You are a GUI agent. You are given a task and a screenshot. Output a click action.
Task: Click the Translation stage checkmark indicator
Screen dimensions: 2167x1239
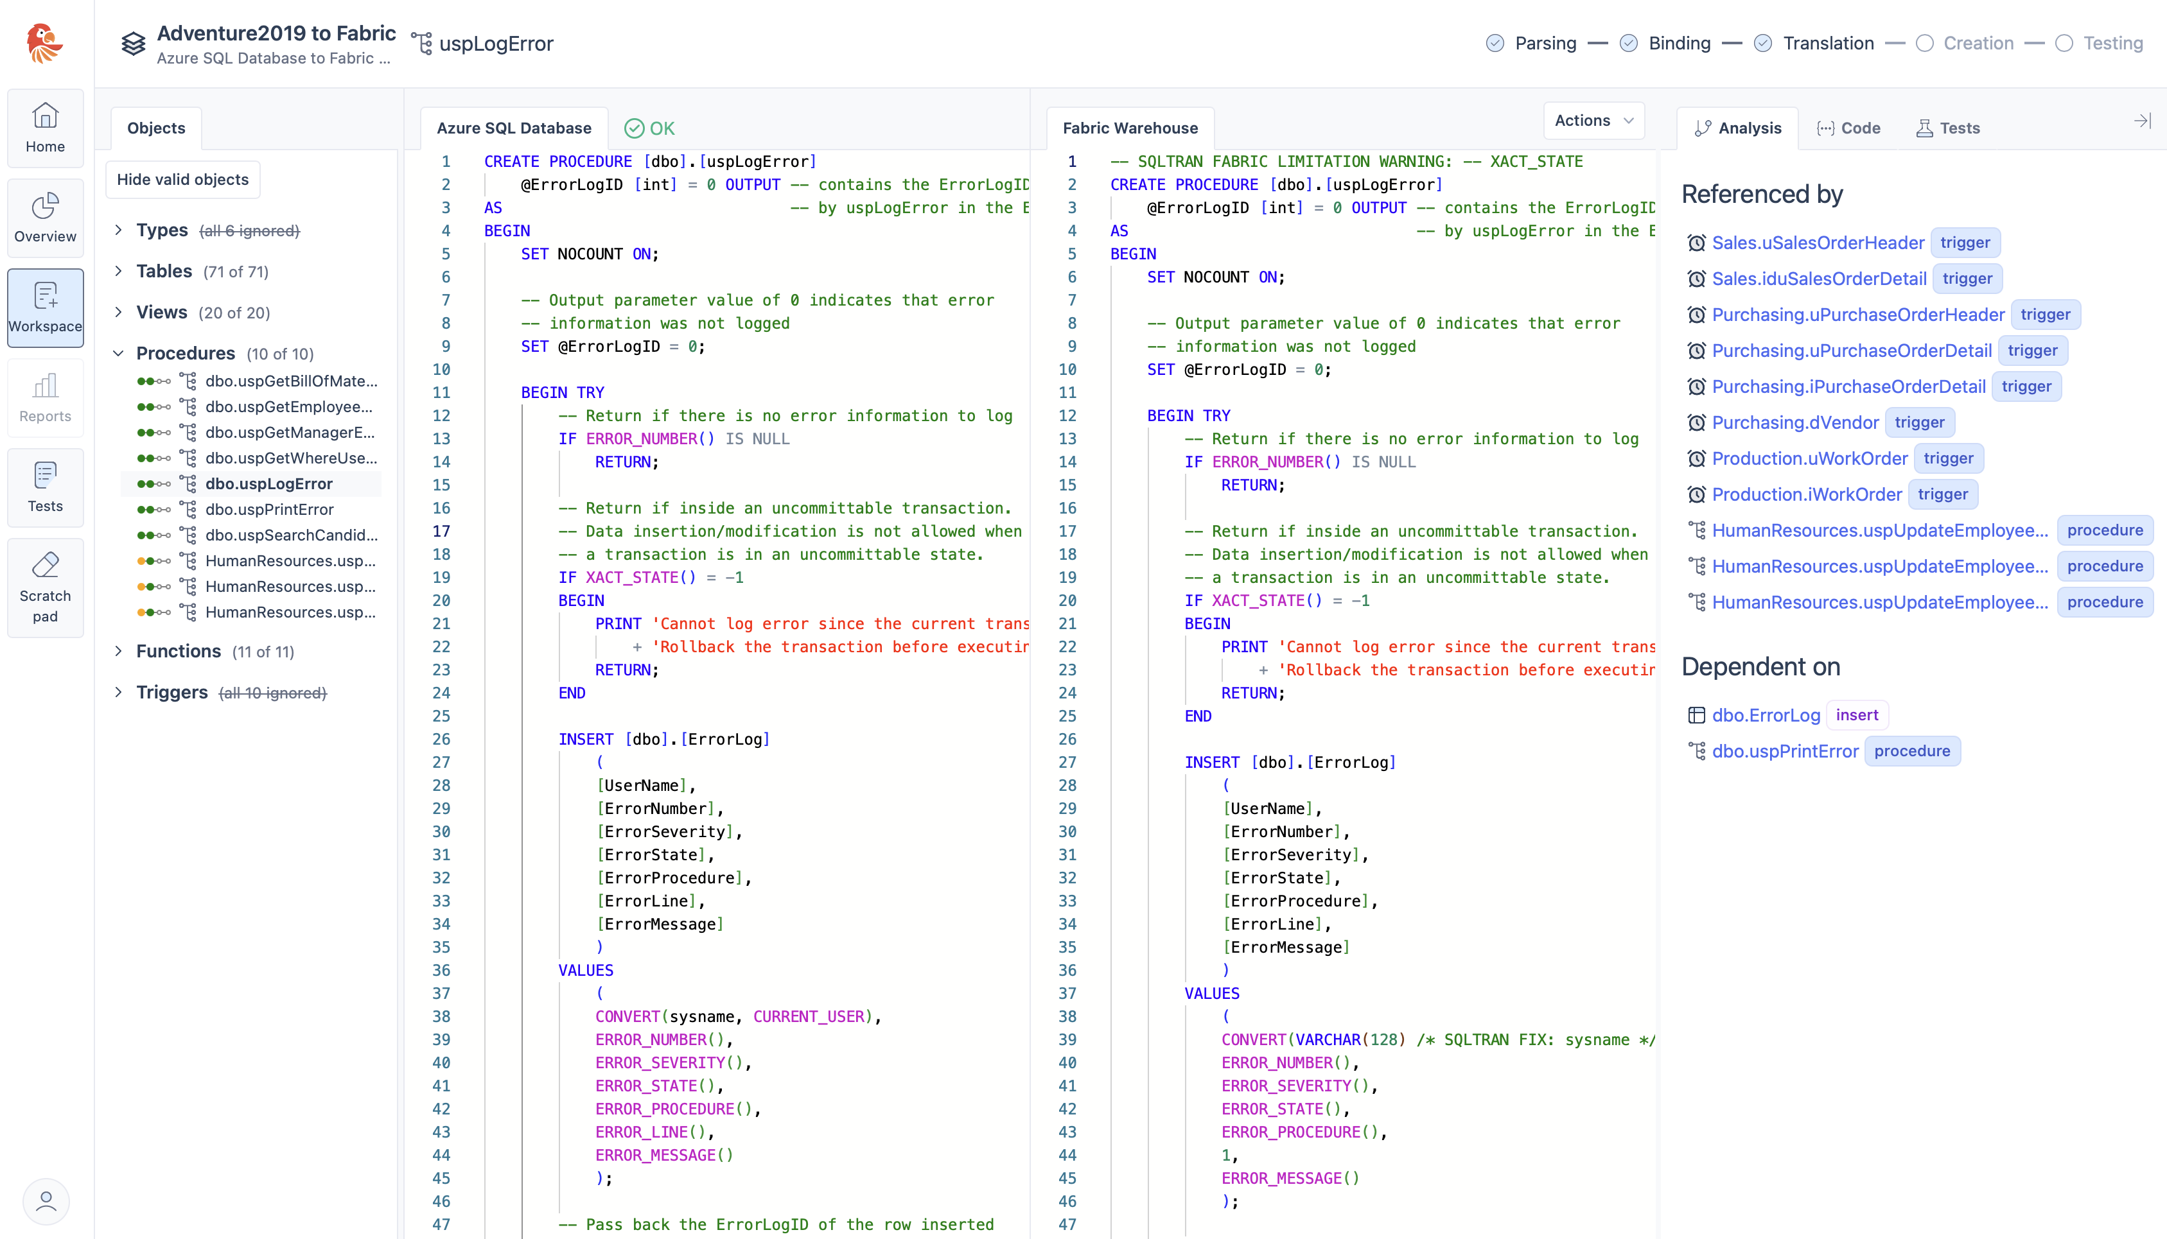click(1763, 44)
